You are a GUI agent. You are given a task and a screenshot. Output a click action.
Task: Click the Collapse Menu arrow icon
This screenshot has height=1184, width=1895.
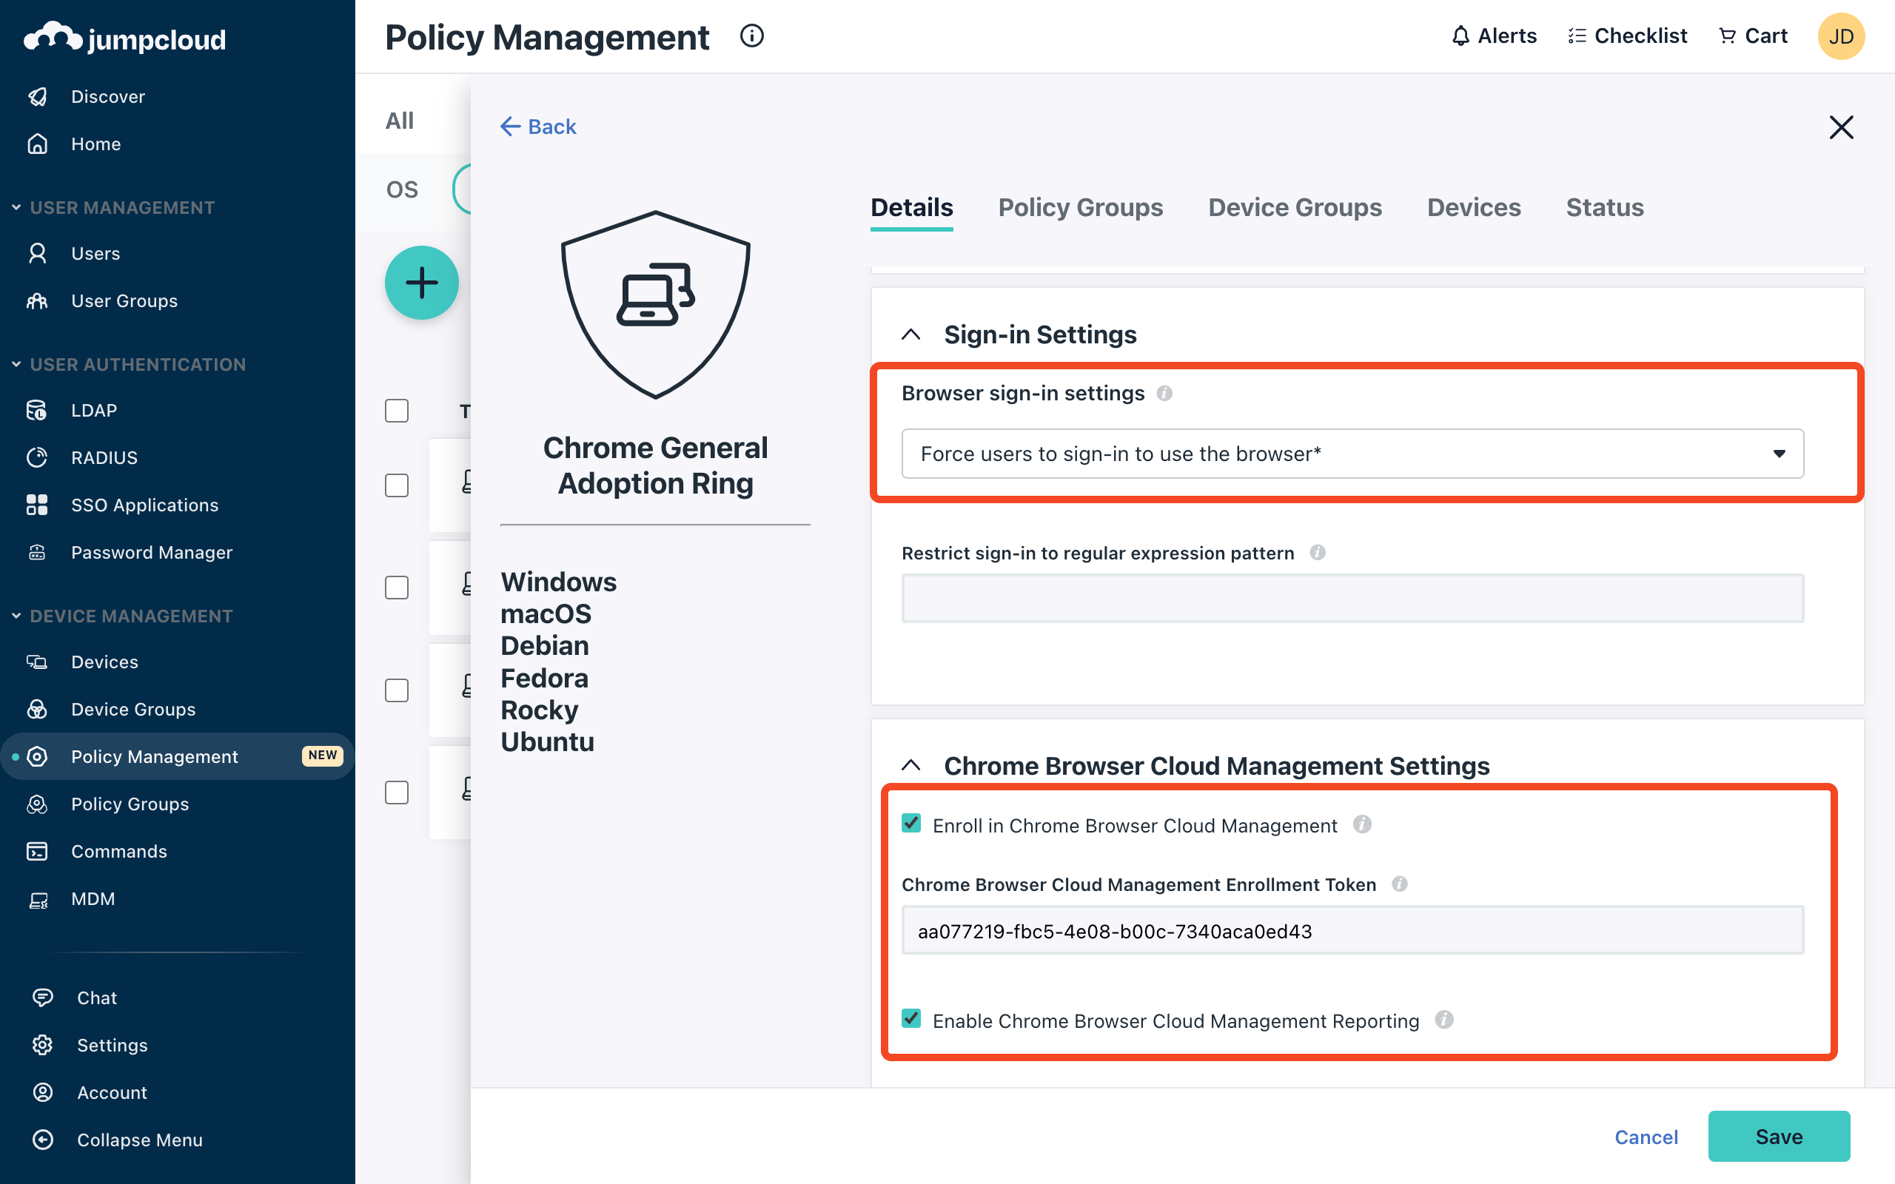pyautogui.click(x=42, y=1140)
